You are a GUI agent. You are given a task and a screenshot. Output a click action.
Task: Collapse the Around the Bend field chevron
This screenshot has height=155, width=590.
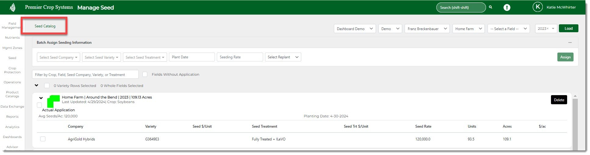click(41, 98)
